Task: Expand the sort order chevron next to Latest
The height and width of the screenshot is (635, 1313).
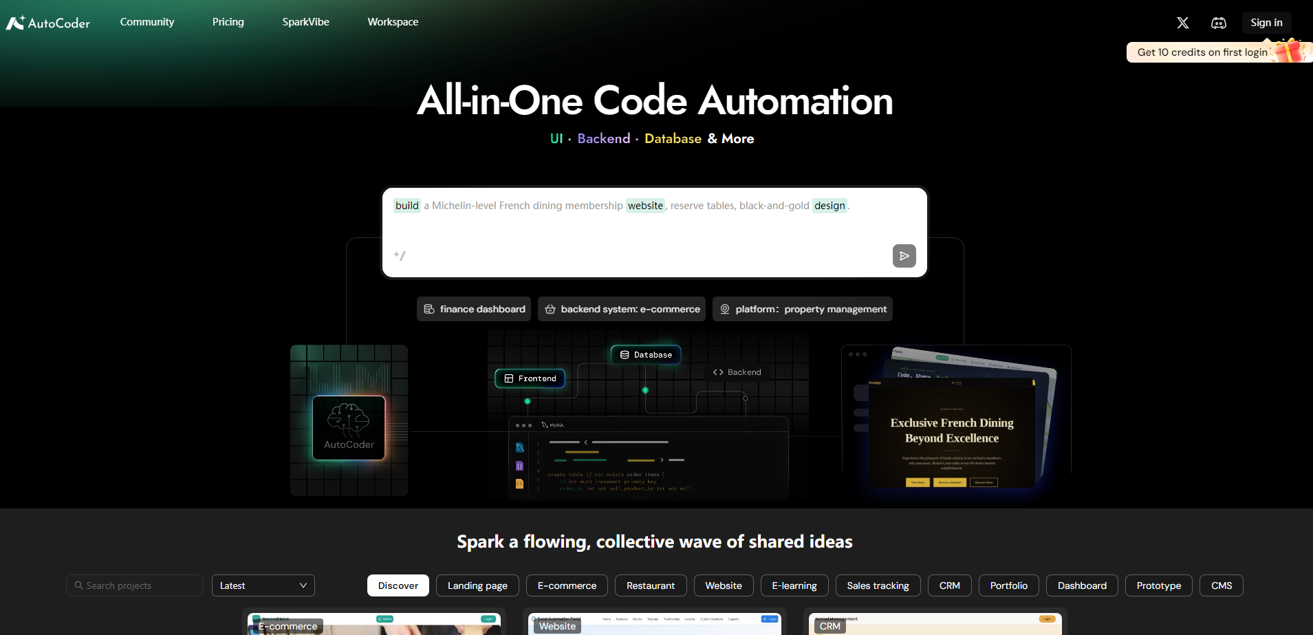Action: [x=303, y=585]
